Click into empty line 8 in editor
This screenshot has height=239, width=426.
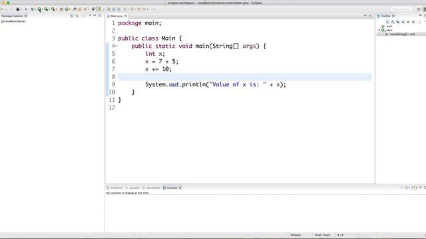(244, 77)
